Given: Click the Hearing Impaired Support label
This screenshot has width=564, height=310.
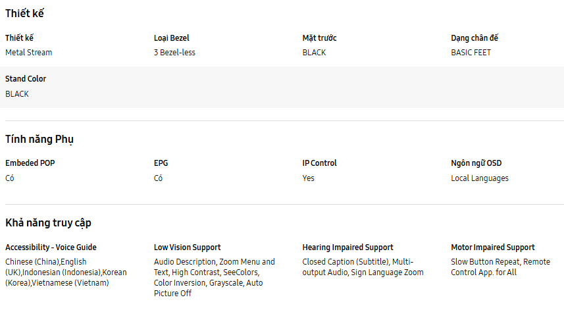Looking at the screenshot, I should 347,247.
